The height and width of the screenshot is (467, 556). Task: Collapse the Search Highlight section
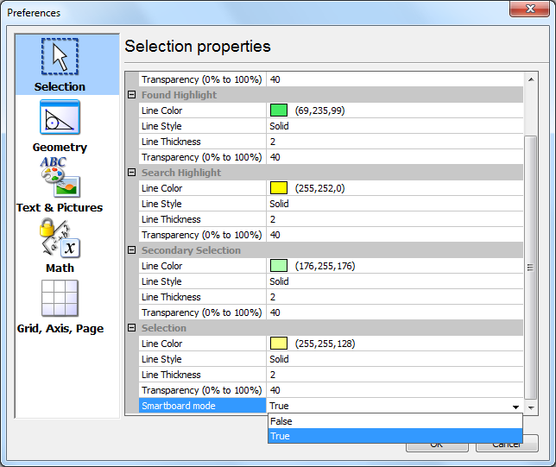coord(132,173)
